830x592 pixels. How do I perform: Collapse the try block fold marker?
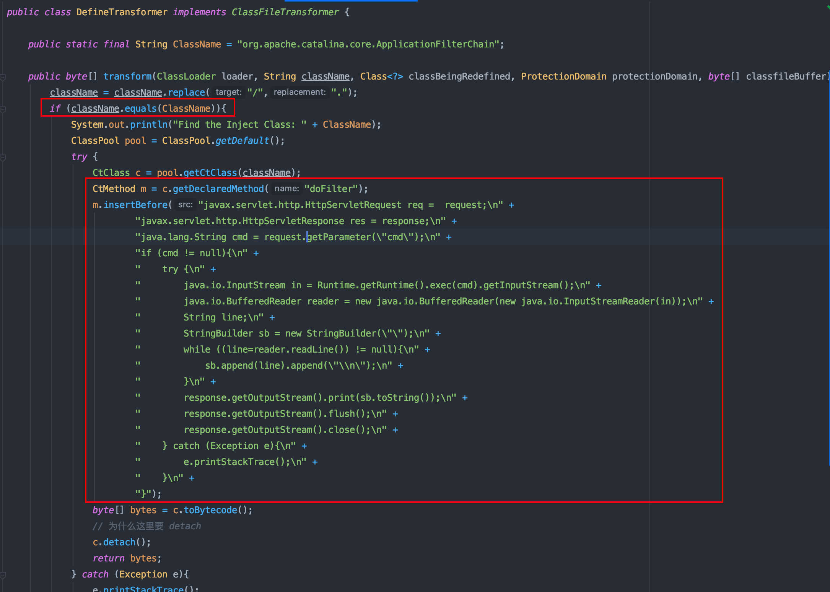coord(3,157)
